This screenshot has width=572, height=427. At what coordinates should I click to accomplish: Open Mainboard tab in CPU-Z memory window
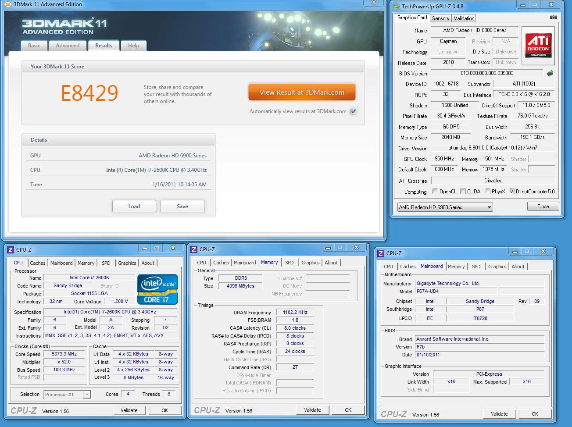coord(245,263)
